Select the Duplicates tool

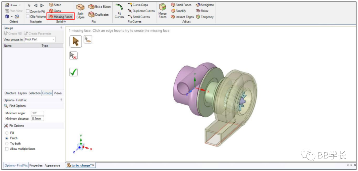98,14
